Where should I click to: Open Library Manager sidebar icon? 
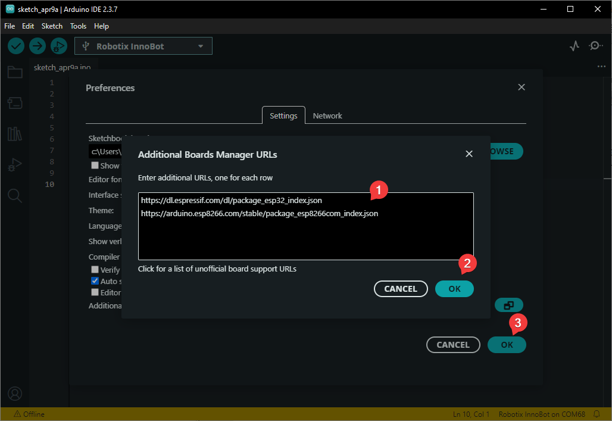(15, 133)
